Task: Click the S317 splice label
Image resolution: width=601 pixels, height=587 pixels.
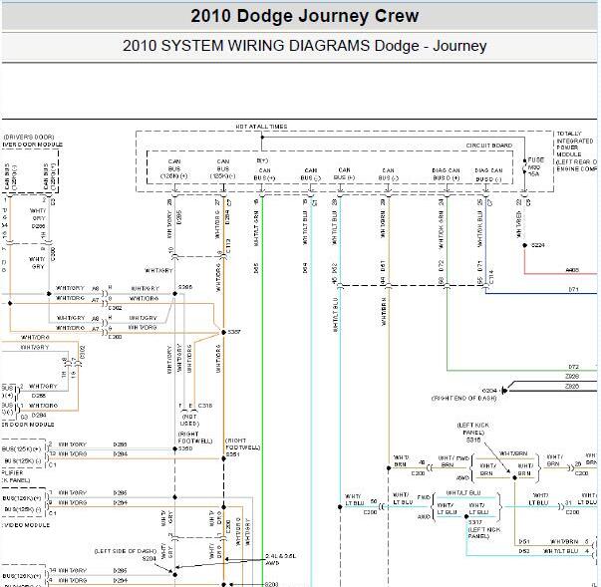Action: tap(475, 522)
